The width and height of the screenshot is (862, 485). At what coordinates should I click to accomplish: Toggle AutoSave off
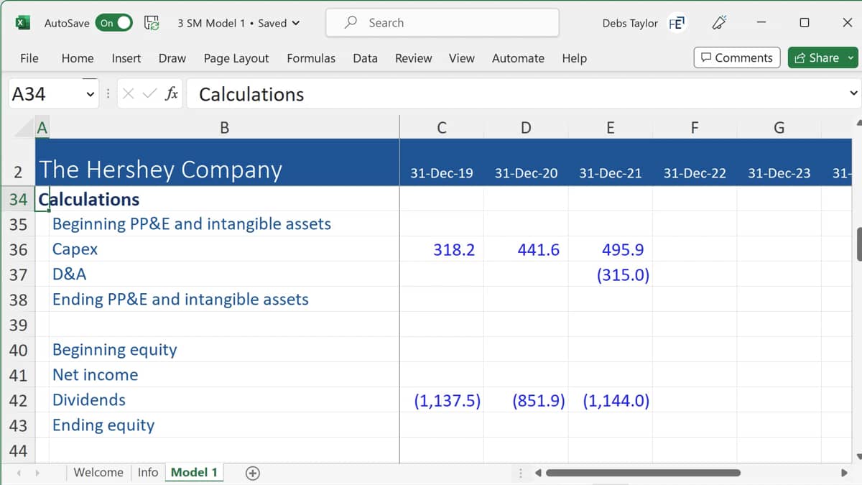coord(114,23)
